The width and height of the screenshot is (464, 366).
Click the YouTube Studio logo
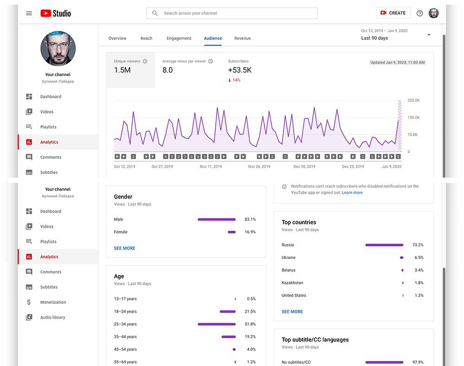click(x=56, y=13)
